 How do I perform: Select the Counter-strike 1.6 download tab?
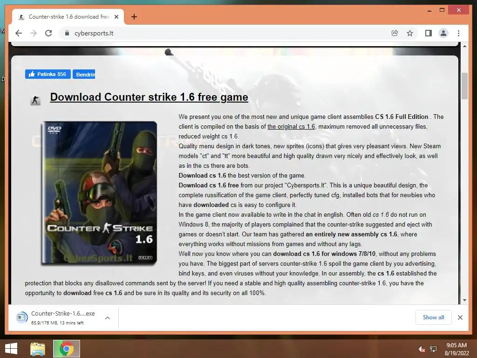tap(68, 17)
